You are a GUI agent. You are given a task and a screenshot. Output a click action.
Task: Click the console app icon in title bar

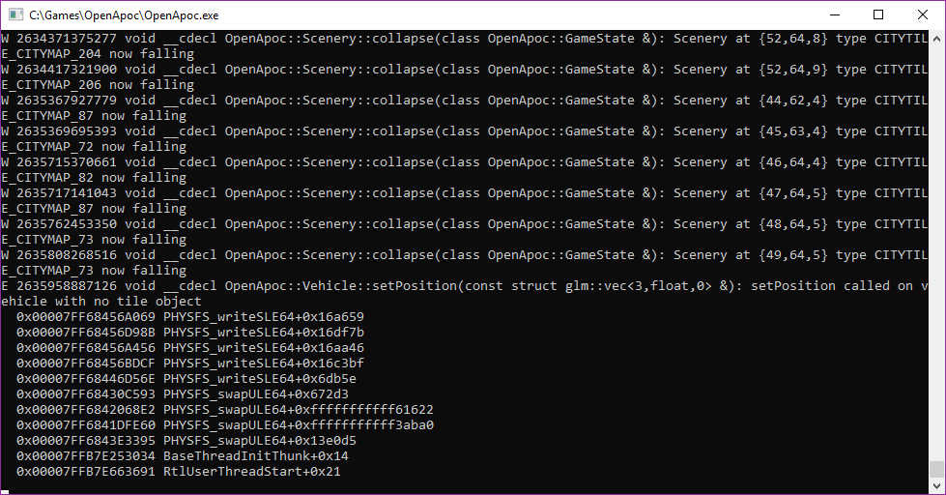[x=16, y=15]
